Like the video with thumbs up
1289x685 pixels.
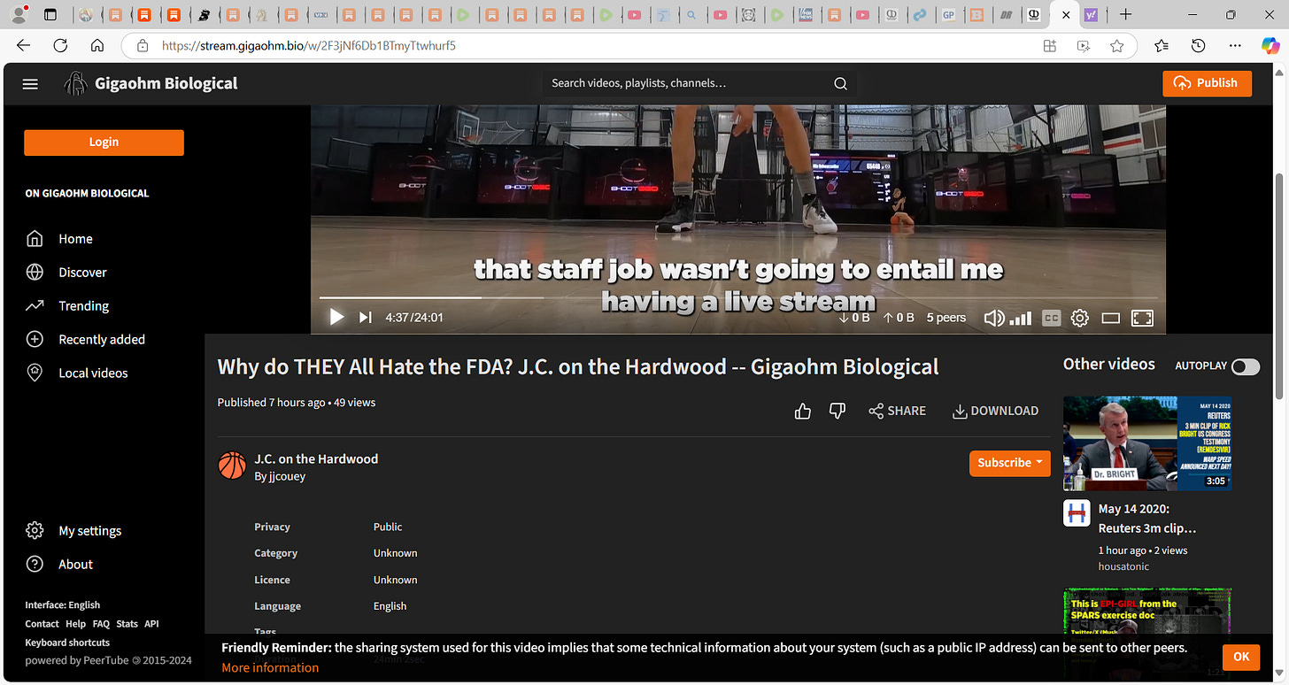point(803,411)
